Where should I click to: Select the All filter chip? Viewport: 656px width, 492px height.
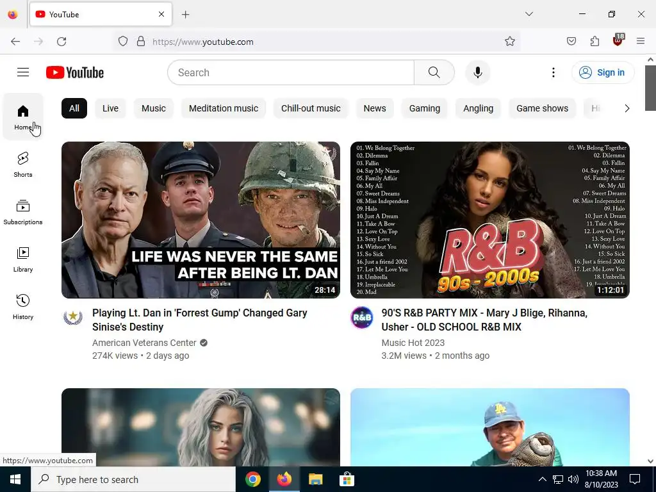pyautogui.click(x=74, y=108)
